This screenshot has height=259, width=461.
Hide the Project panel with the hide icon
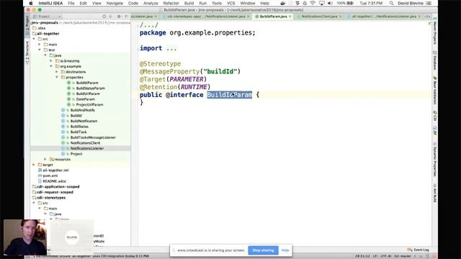click(127, 17)
